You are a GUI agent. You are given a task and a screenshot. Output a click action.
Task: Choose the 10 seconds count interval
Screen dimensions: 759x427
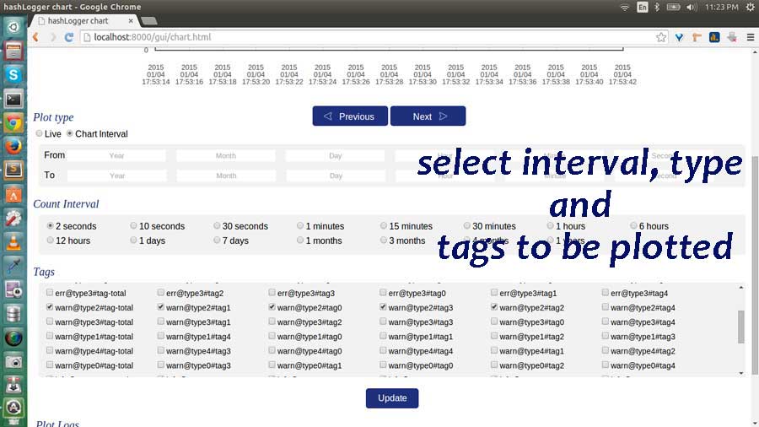point(134,226)
